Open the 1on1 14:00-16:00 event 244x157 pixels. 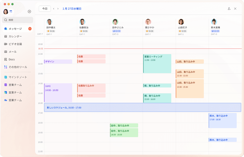58,93
